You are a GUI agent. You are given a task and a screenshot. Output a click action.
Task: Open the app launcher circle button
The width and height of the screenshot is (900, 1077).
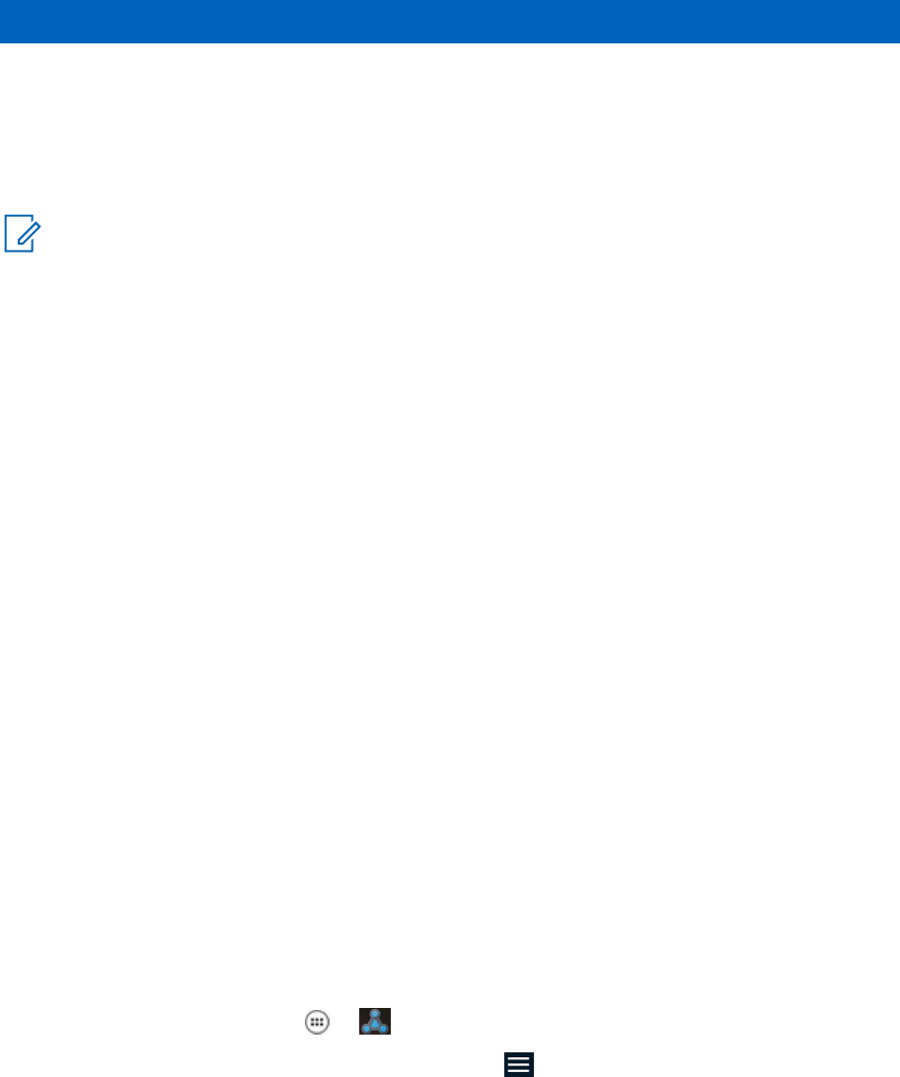coord(317,1022)
